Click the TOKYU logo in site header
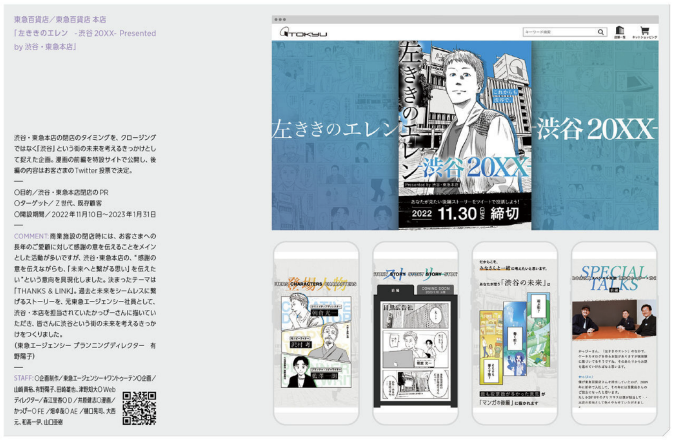The image size is (676, 442). click(x=303, y=33)
